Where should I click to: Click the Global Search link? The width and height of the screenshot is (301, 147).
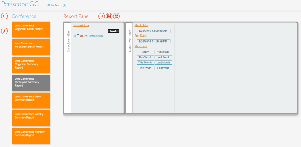[x=55, y=5]
